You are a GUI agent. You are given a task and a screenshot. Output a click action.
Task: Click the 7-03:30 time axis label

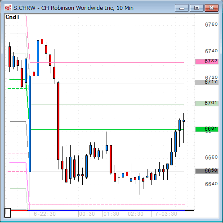click(166, 214)
